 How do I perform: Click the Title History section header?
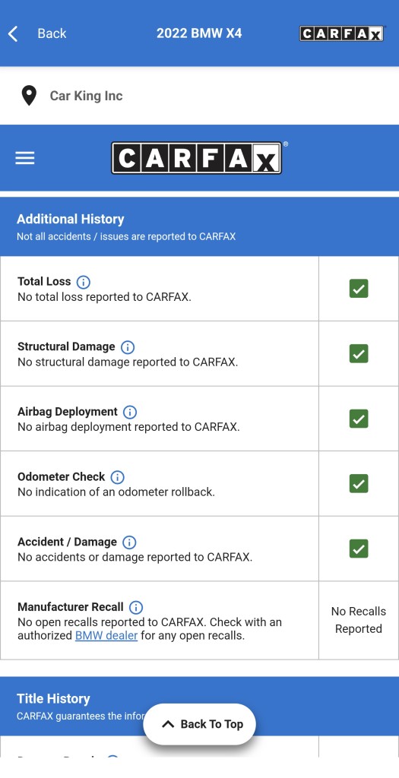199,706
